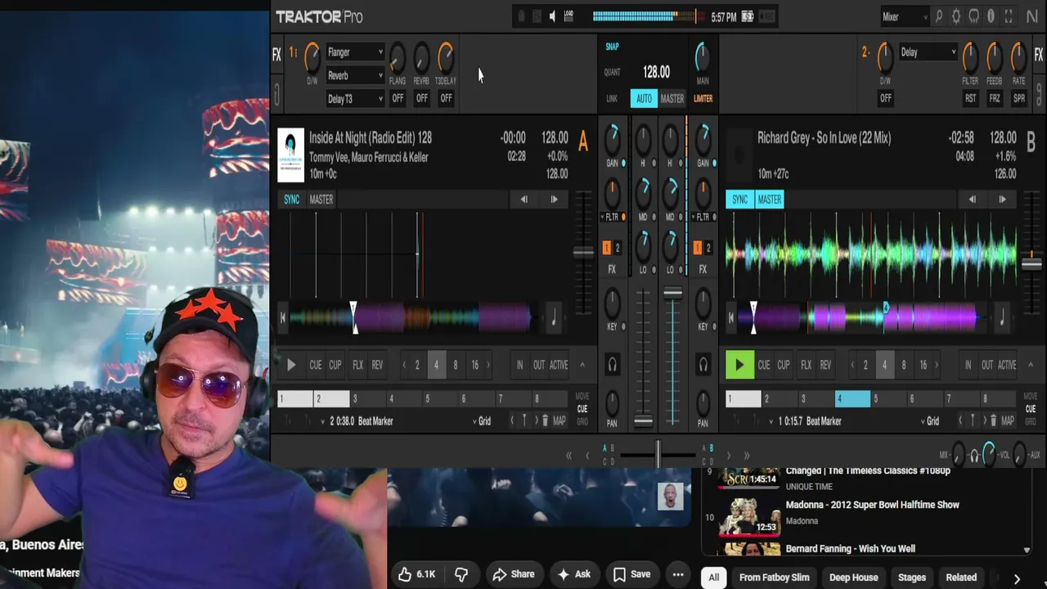
Task: Select YouTube 'Stages' chip
Action: coord(912,578)
